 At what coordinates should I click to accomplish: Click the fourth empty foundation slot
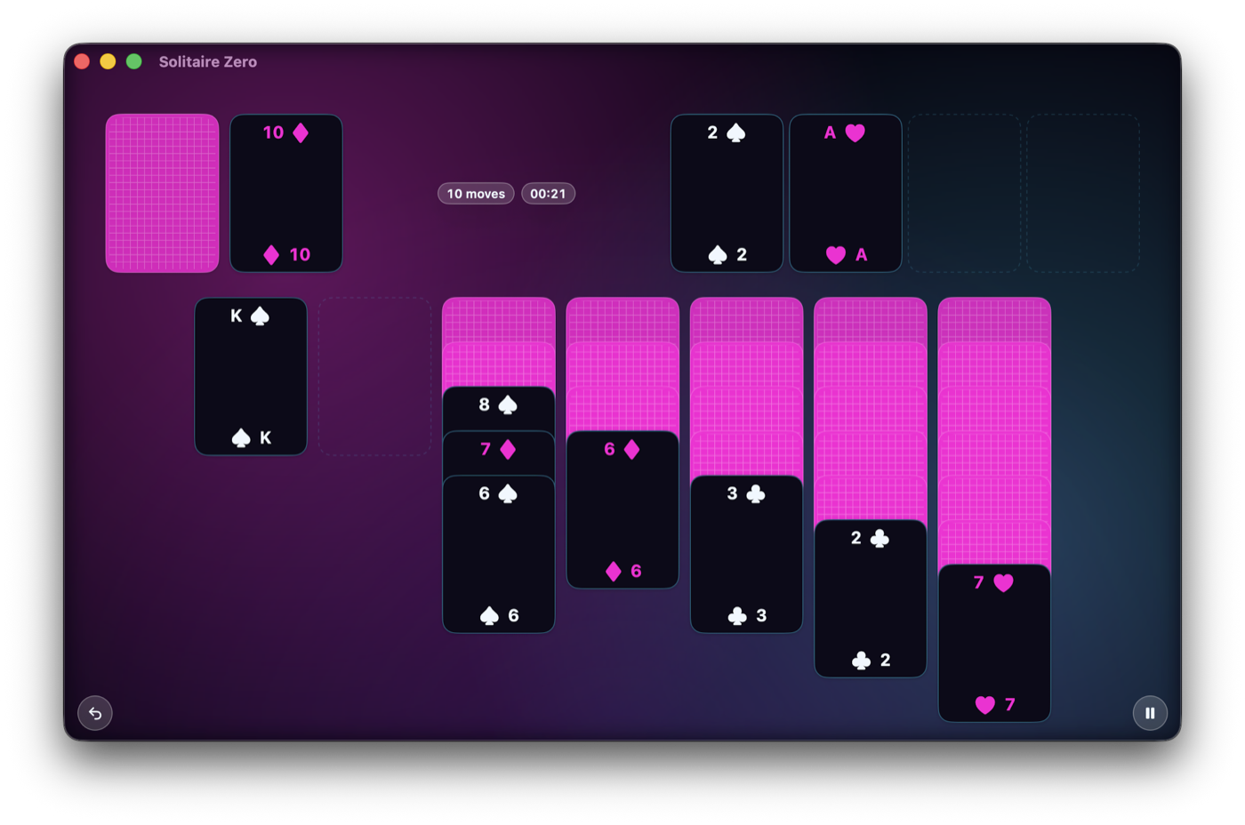pyautogui.click(x=1083, y=193)
